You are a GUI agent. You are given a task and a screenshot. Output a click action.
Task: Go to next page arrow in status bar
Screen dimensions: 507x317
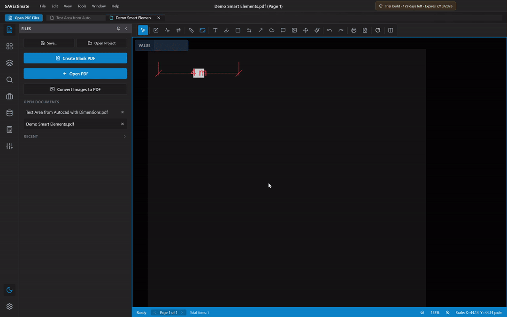click(182, 312)
